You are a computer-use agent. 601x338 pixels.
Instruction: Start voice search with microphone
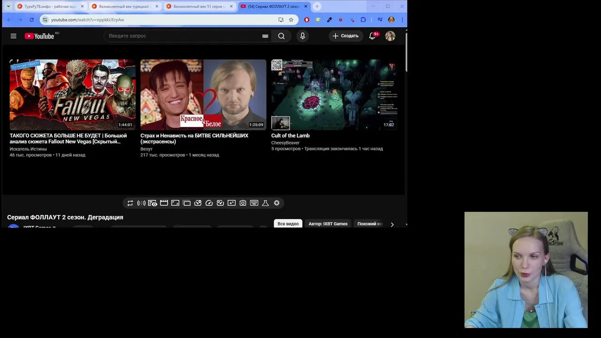(302, 36)
